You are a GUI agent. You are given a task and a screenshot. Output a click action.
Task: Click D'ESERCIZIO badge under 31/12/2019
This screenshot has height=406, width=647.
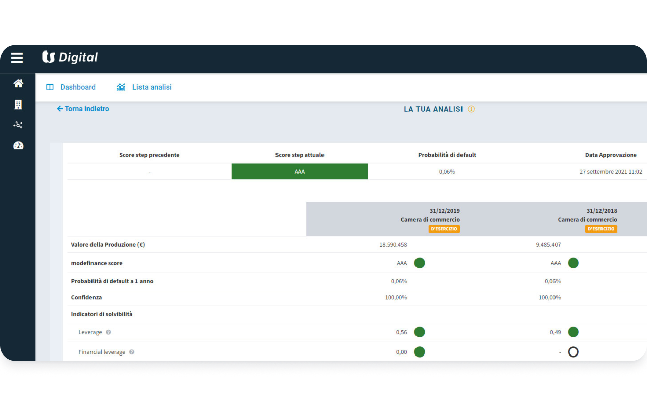pyautogui.click(x=444, y=229)
